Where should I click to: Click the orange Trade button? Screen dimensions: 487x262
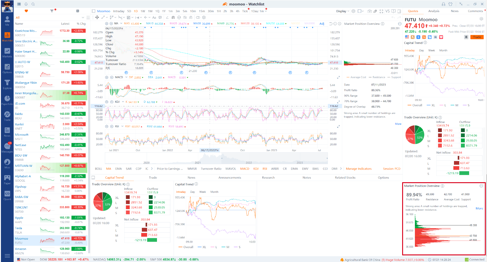(477, 37)
